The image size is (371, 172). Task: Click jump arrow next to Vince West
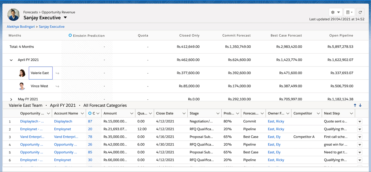click(x=58, y=86)
